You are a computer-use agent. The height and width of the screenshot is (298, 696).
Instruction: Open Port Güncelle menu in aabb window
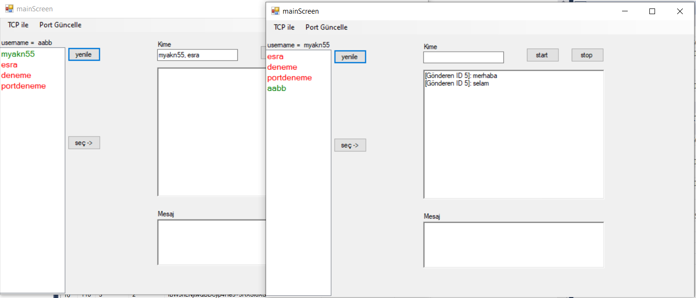point(60,25)
